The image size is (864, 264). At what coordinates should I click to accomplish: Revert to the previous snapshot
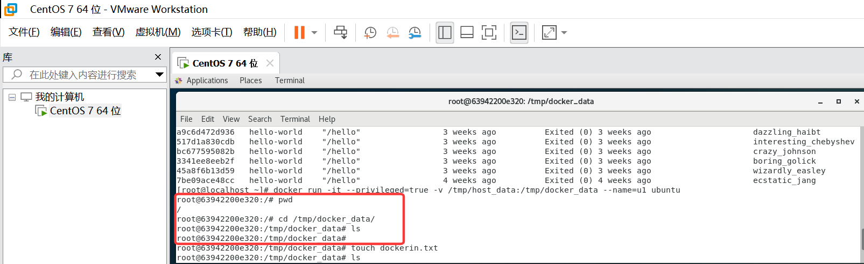click(x=393, y=33)
